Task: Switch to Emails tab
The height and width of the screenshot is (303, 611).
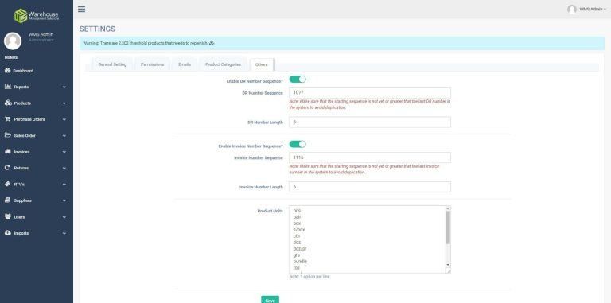Action: click(x=185, y=64)
